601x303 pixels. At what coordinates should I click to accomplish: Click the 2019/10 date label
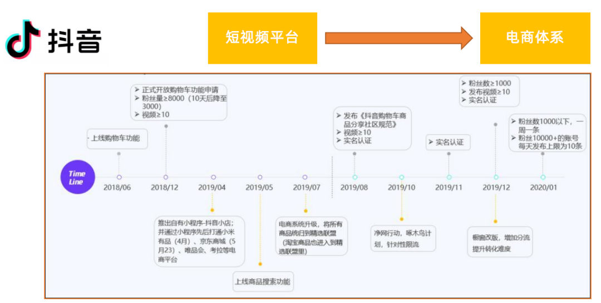(401, 188)
